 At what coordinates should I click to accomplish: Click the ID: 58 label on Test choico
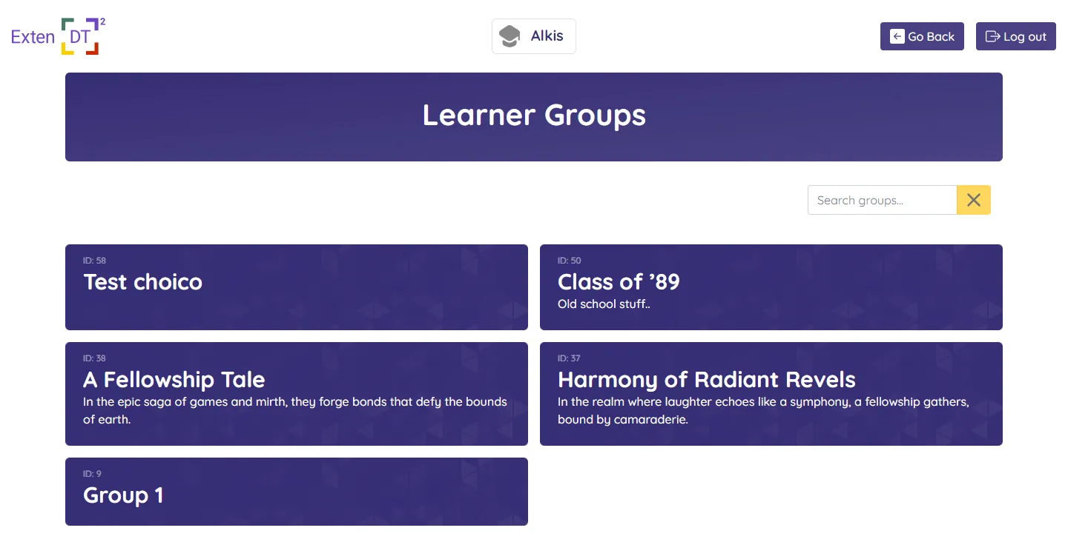tap(93, 260)
